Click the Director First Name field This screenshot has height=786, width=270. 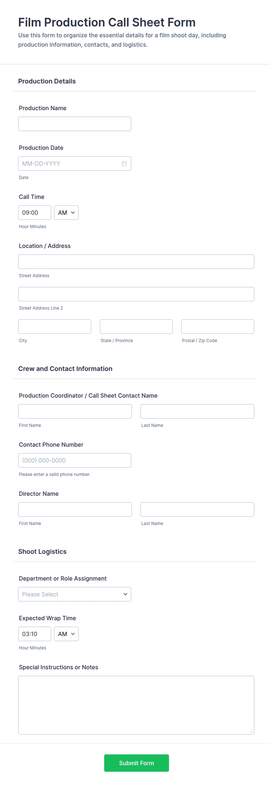click(x=75, y=510)
